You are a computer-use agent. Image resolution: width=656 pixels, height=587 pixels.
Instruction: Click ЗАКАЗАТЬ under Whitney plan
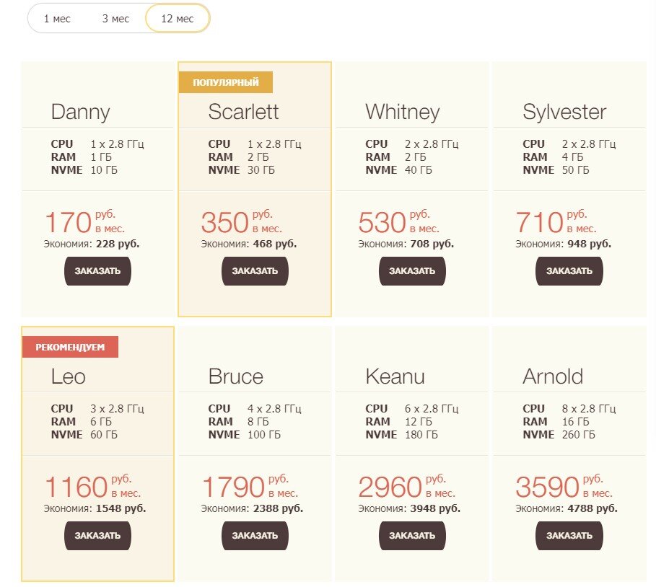click(x=412, y=271)
